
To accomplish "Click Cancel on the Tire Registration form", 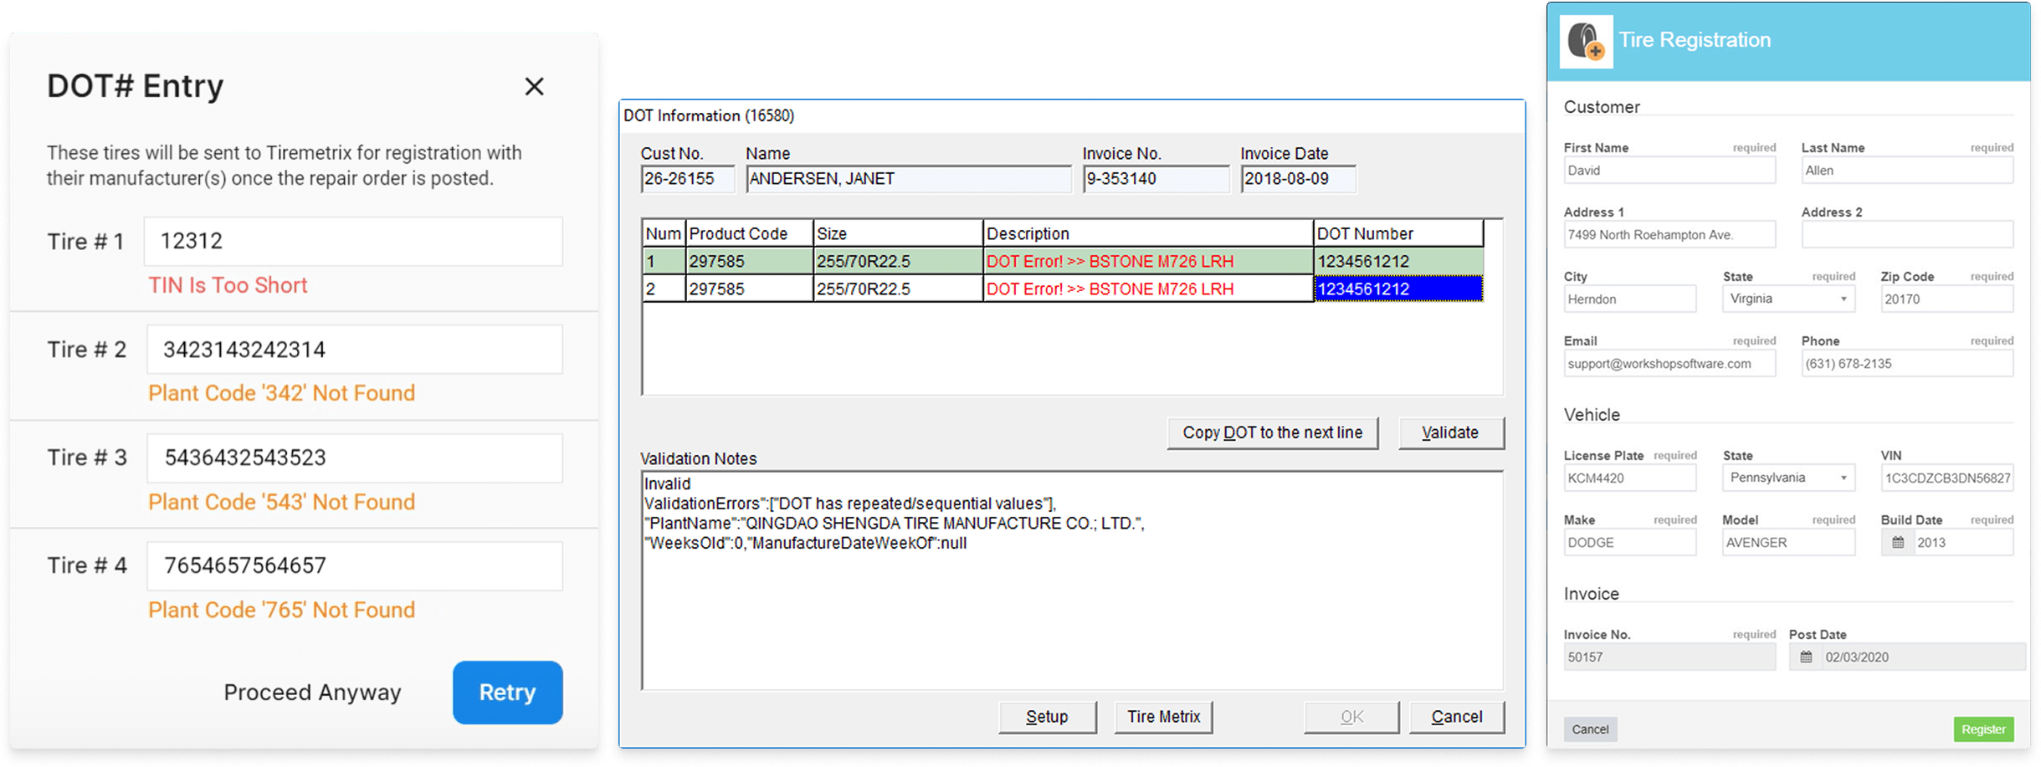I will [1590, 729].
